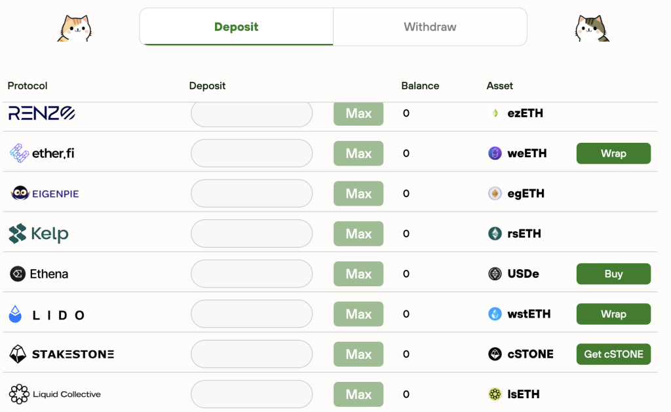Click the Liquid Collective logo
Image resolution: width=671 pixels, height=412 pixels.
coord(19,394)
